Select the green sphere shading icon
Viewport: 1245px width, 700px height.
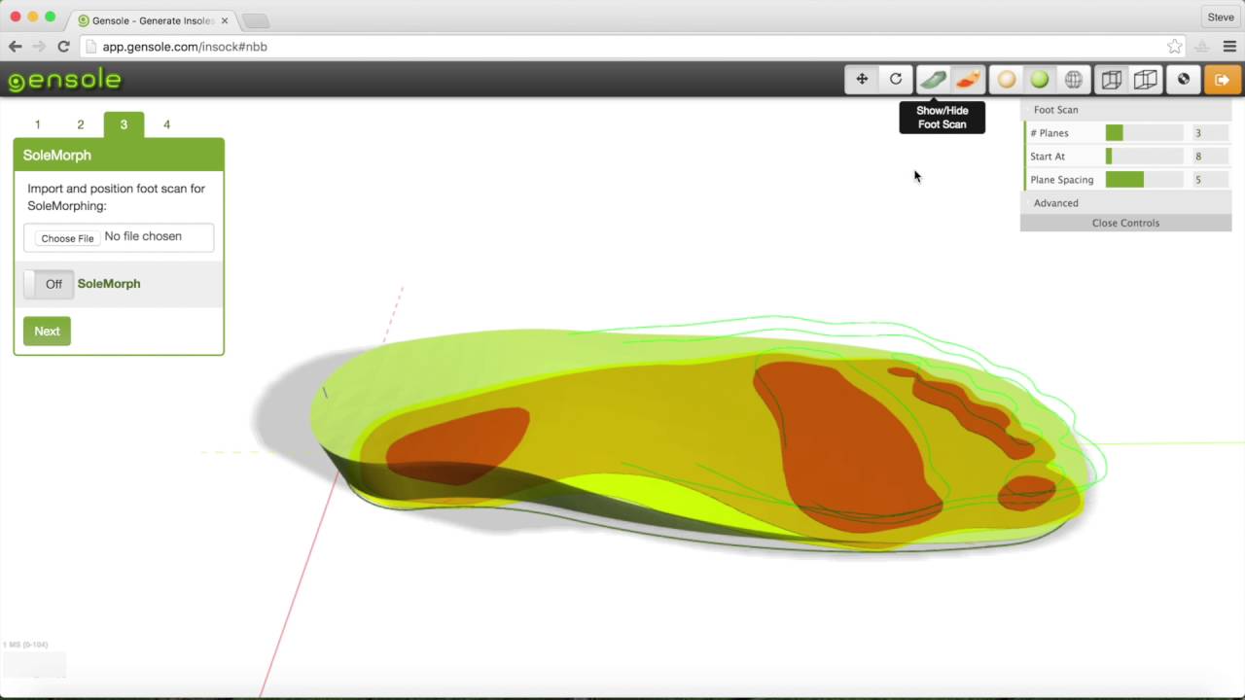coord(1040,80)
